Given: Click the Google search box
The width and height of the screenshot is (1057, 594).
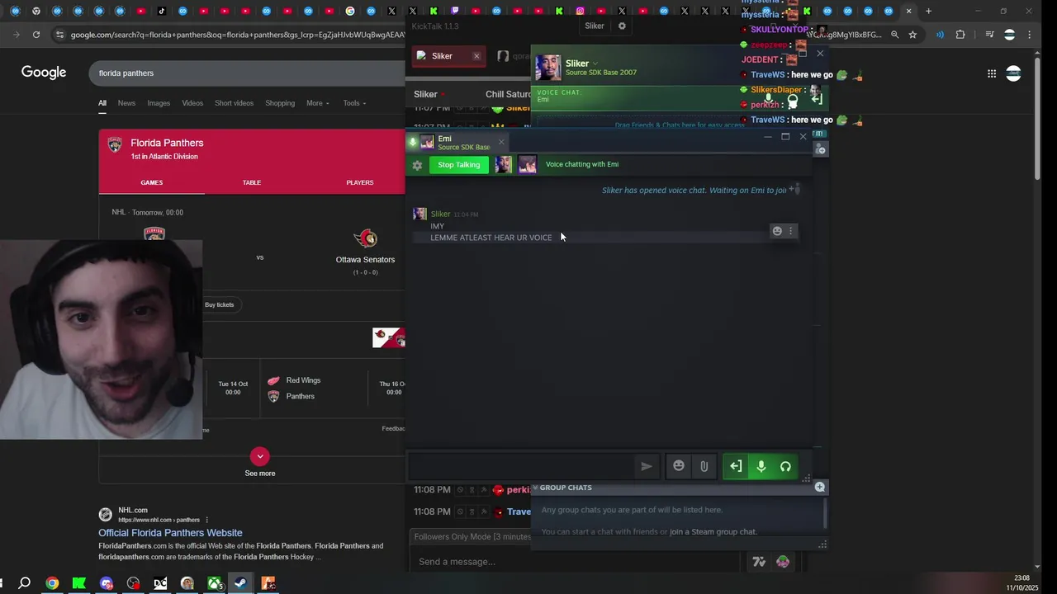Looking at the screenshot, I should [248, 73].
